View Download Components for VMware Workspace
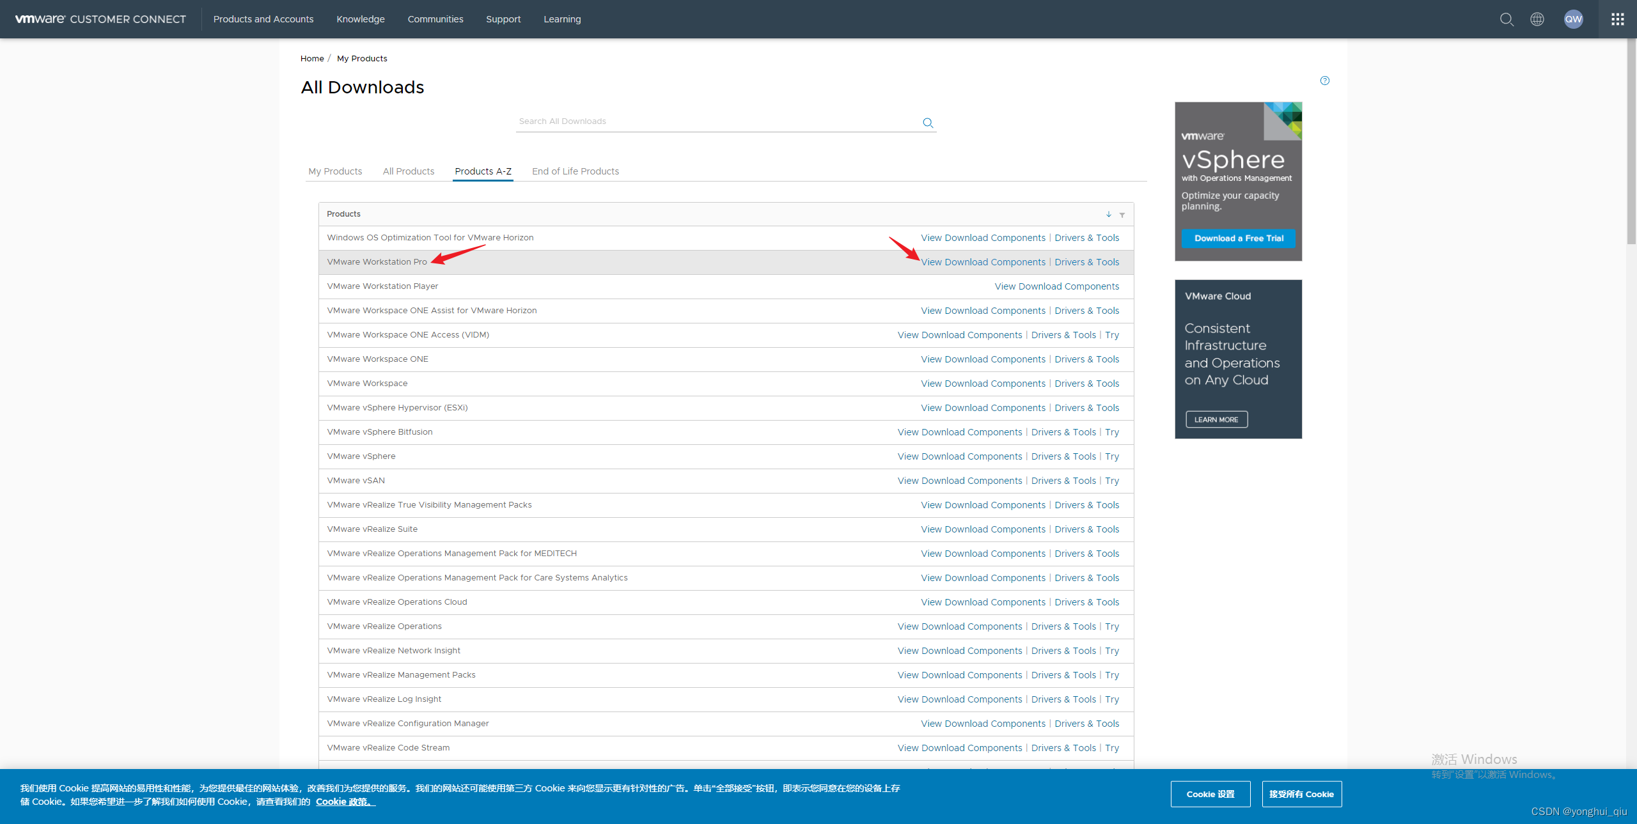Screen dimensions: 1637x824 tap(983, 384)
